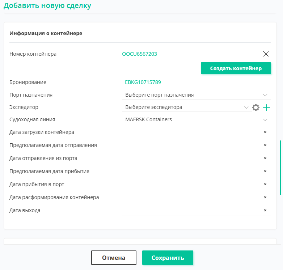
Task: Add new forwarder with plus icon
Action: 266,107
